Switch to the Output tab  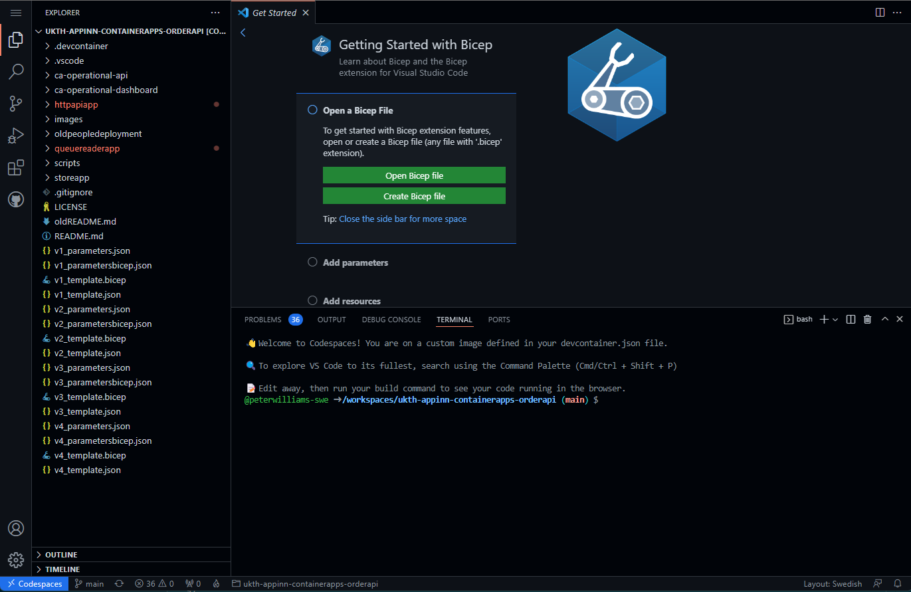(332, 320)
